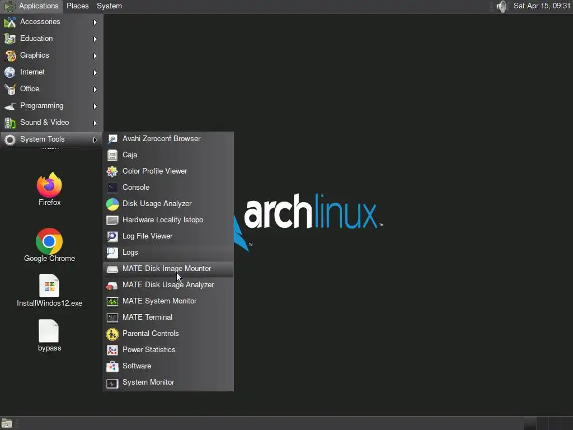Select the Office menu category
This screenshot has height=430, width=573.
pos(51,89)
